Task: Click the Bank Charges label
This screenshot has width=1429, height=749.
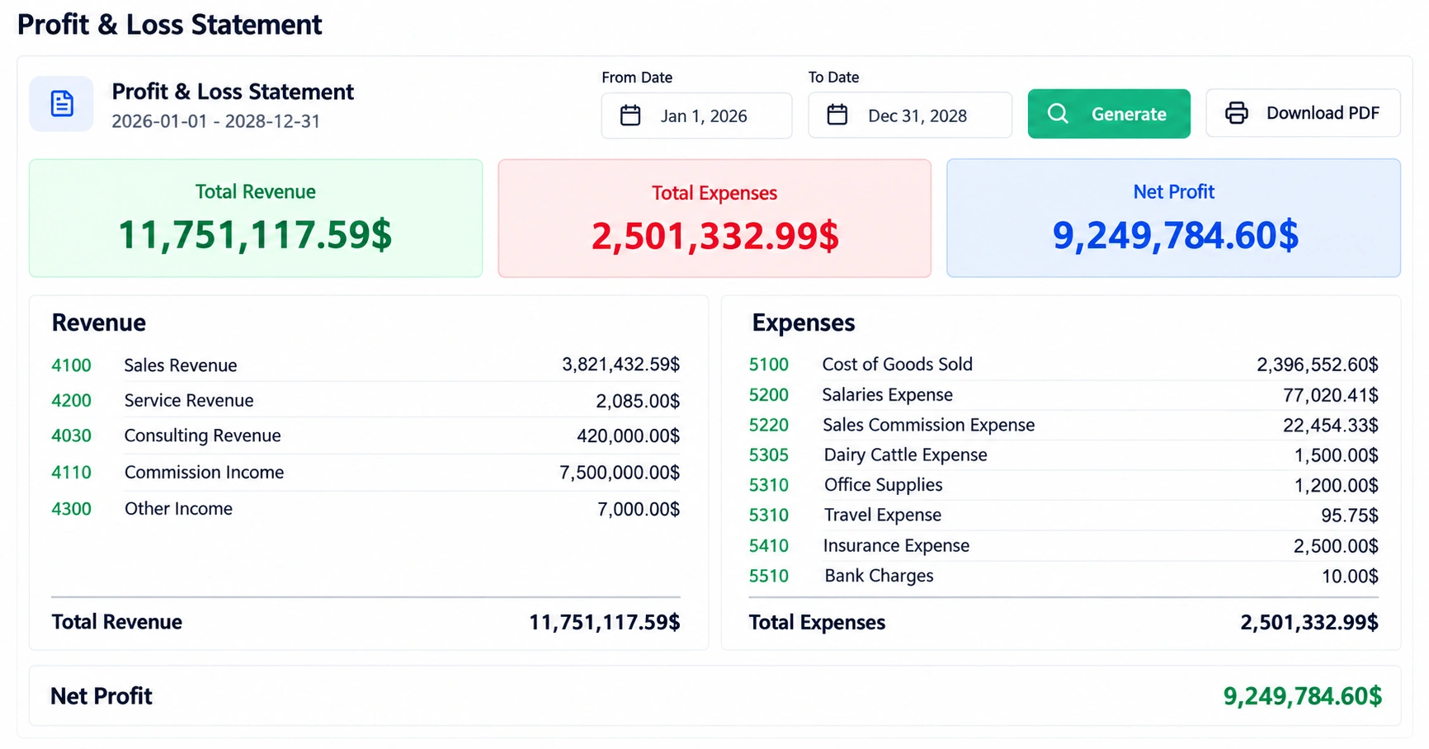Action: click(879, 576)
